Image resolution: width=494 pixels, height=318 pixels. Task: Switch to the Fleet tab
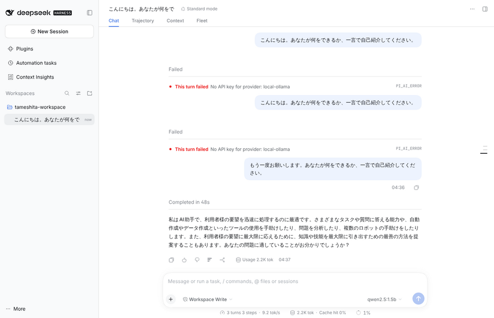202,21
